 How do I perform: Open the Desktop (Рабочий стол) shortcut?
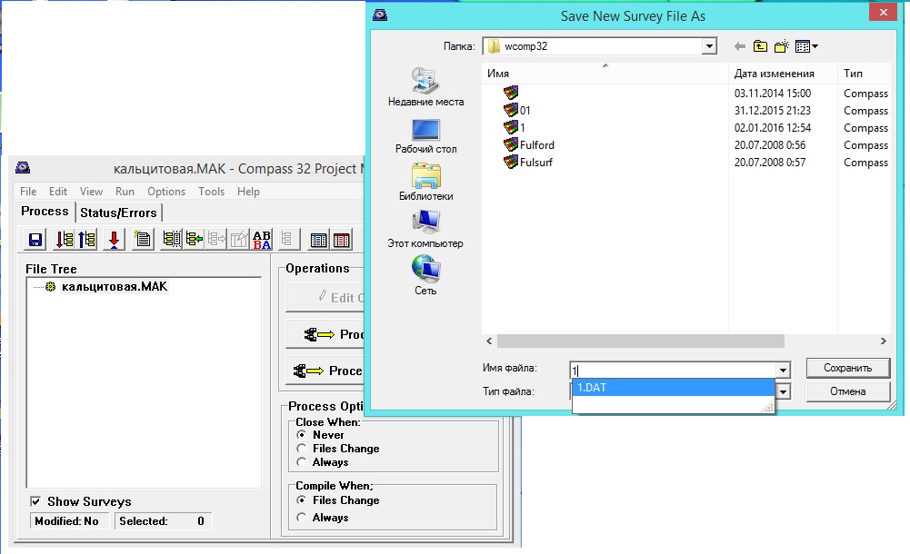click(425, 136)
